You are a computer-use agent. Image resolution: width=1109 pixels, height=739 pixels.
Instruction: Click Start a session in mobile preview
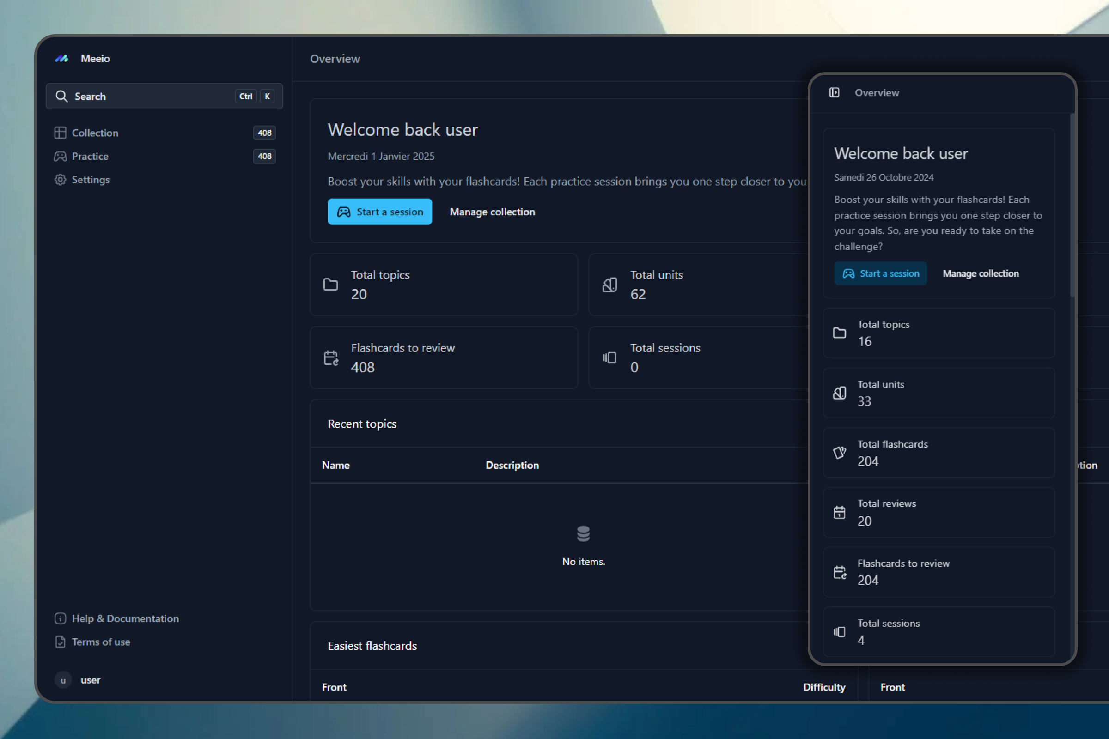point(880,273)
